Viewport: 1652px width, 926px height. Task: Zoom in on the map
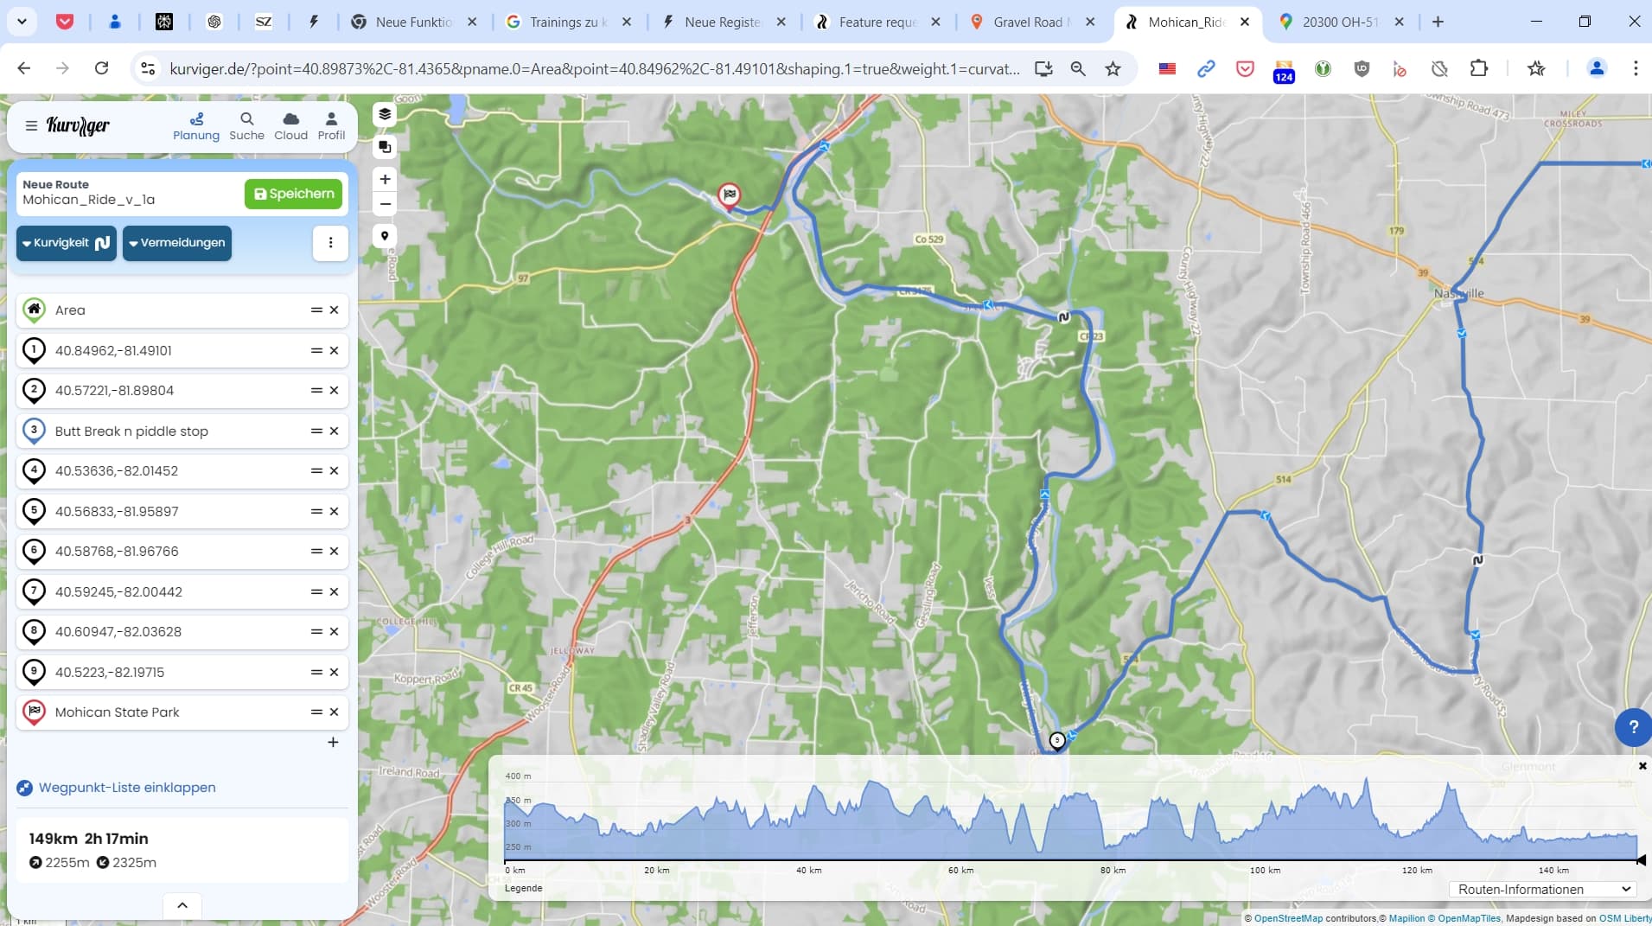[385, 179]
